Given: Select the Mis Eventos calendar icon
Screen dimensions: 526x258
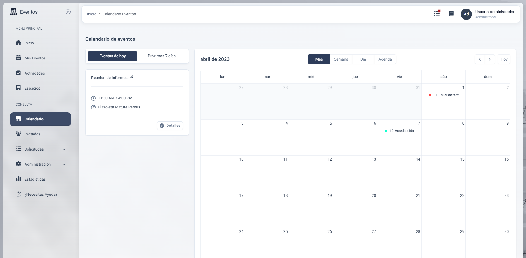Looking at the screenshot, I should point(18,58).
